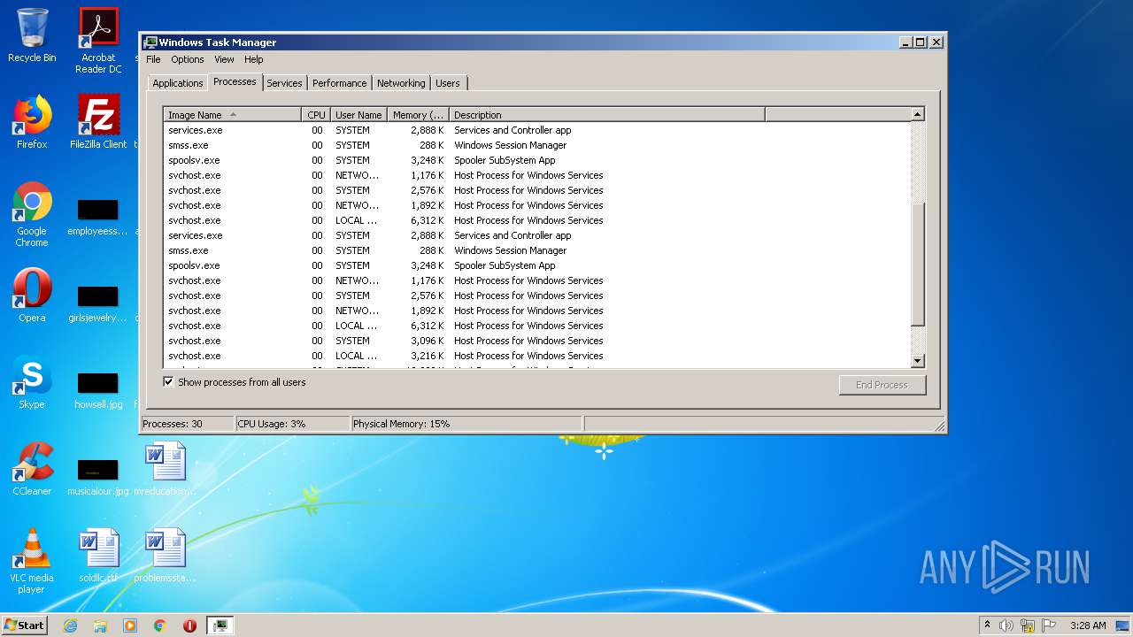Open media player taskbar icon
Screen dimensions: 1133x637
coord(130,625)
